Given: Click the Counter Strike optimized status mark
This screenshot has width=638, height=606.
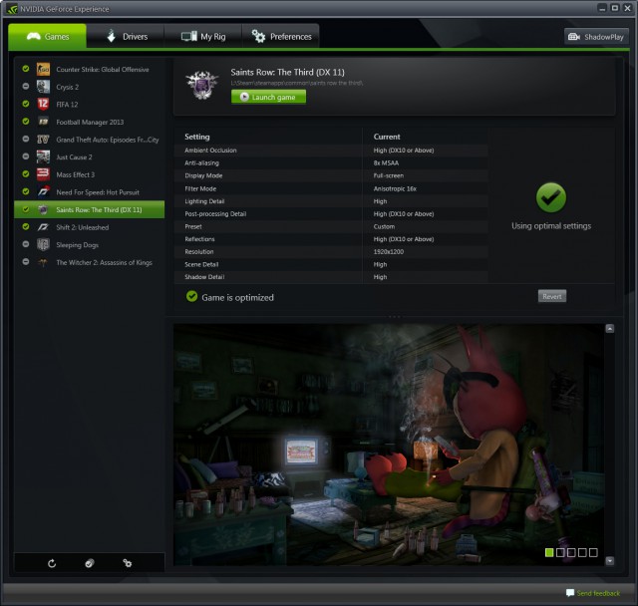Looking at the screenshot, I should [26, 69].
